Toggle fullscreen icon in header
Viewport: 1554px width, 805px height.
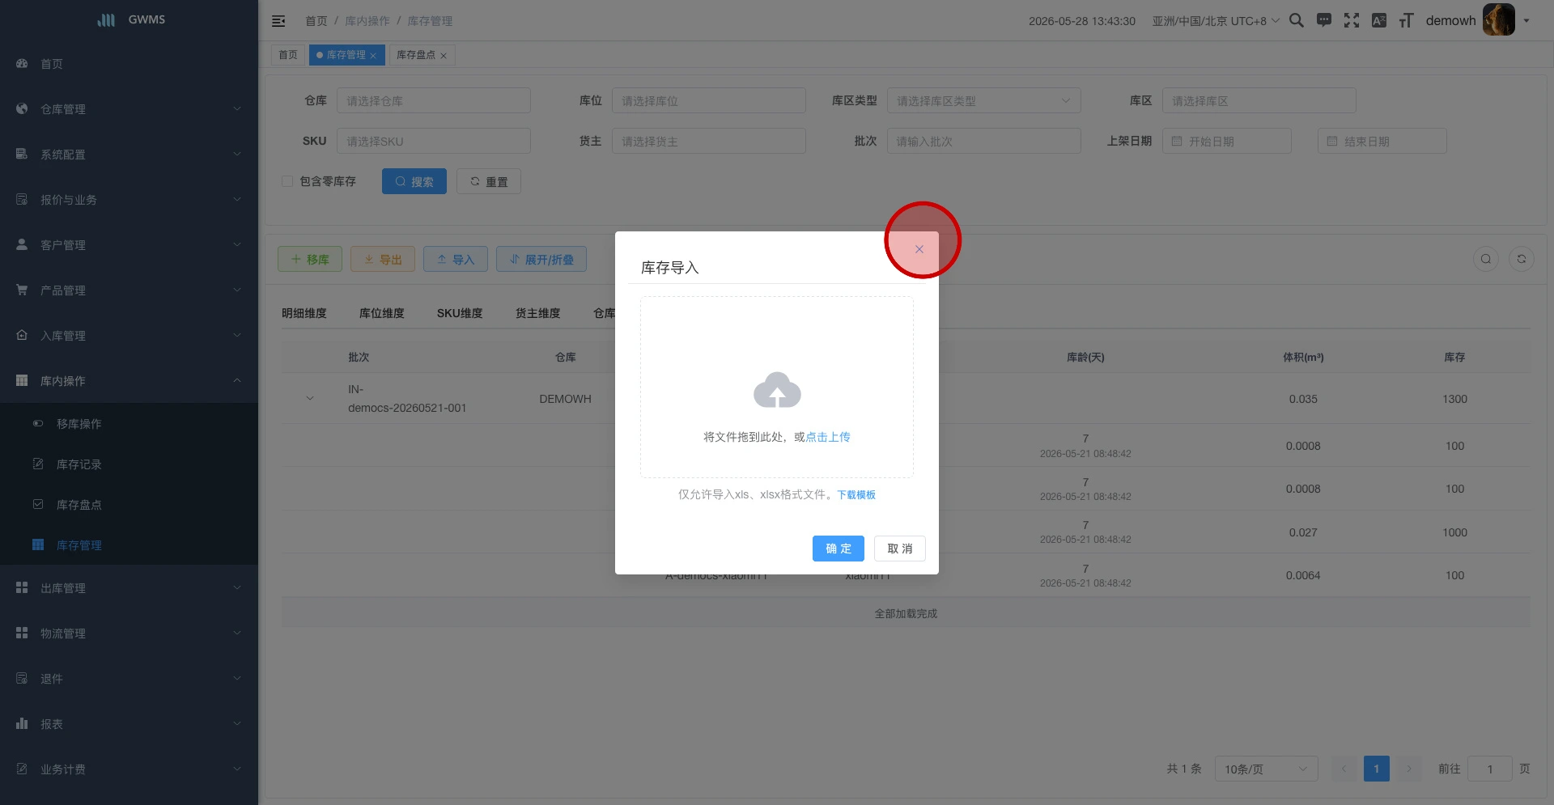(1352, 20)
